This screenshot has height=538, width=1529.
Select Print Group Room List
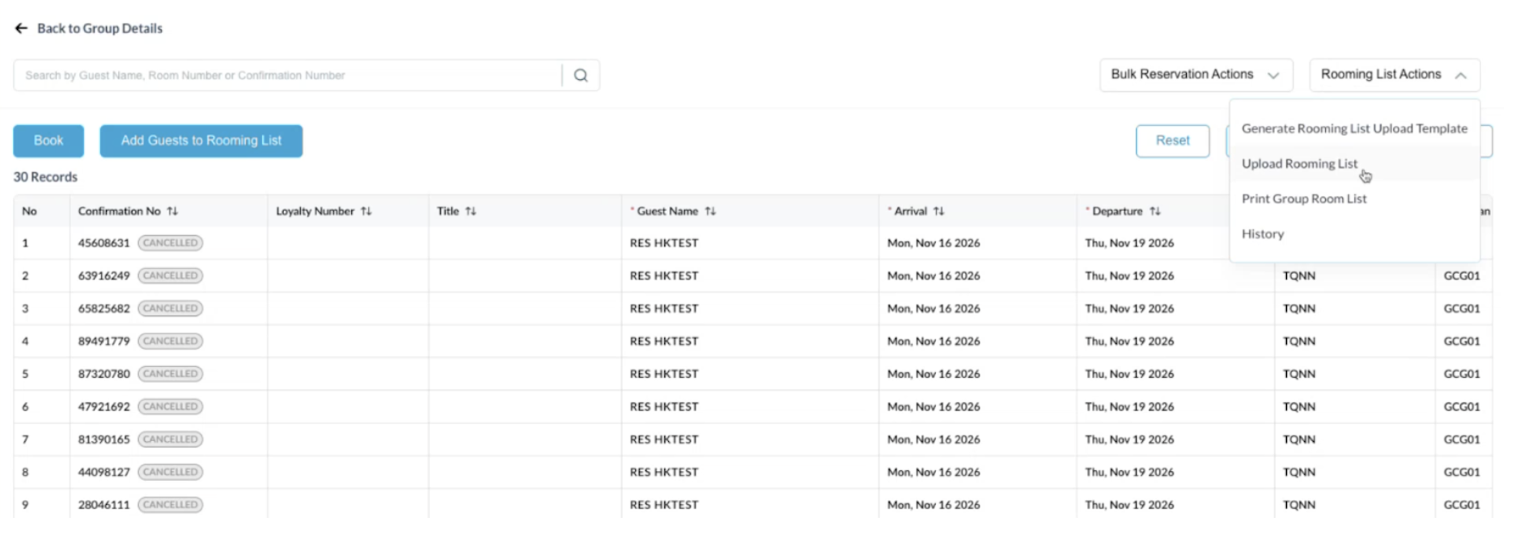pyautogui.click(x=1303, y=199)
